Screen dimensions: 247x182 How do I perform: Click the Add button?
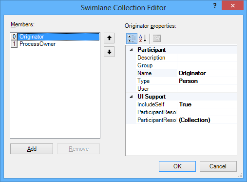click(x=32, y=149)
